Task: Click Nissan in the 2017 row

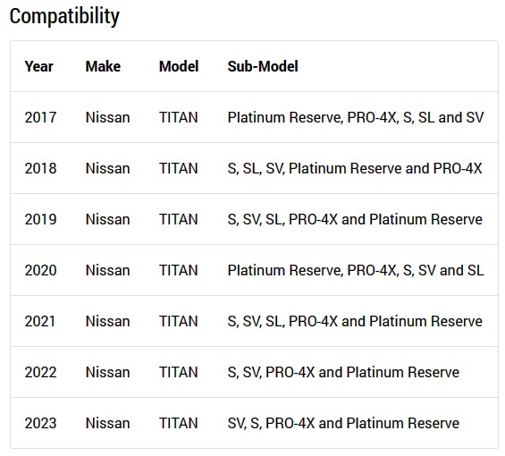Action: click(107, 117)
